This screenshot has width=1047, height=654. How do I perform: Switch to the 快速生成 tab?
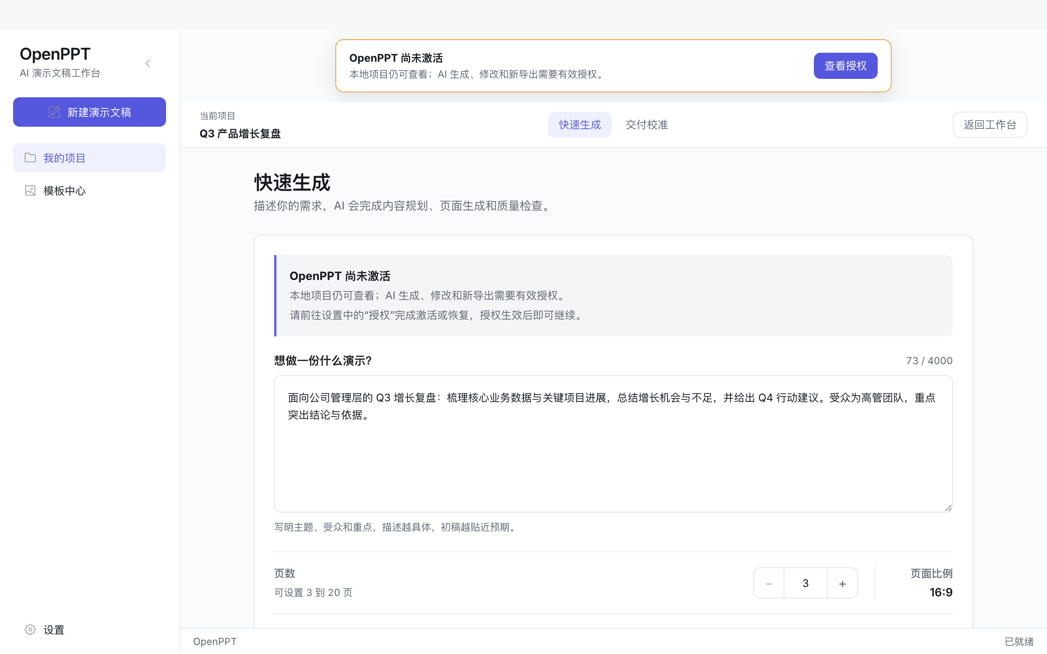pyautogui.click(x=580, y=125)
